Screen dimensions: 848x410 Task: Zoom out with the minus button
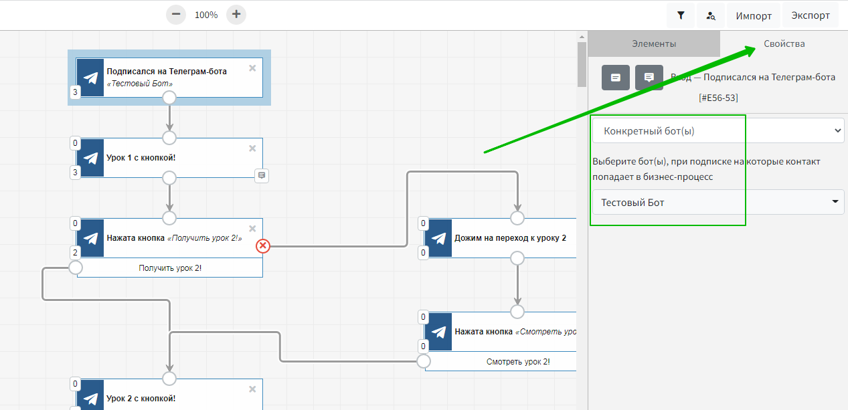coord(176,15)
